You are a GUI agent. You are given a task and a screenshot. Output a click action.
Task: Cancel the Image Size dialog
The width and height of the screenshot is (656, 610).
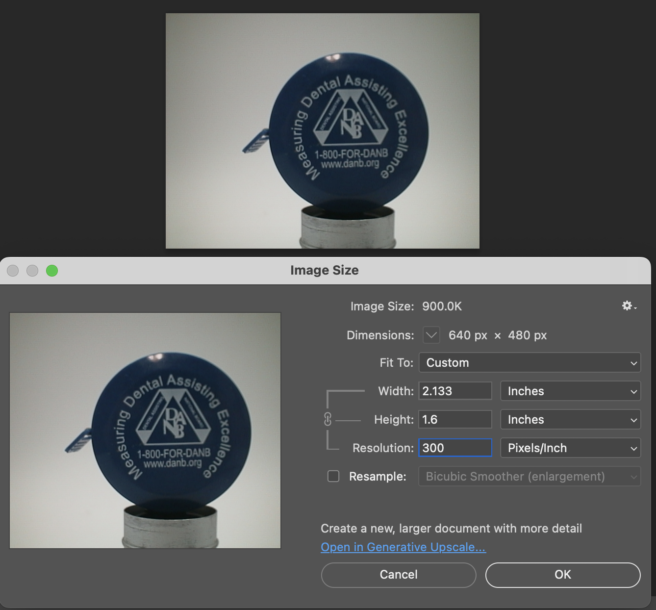[398, 575]
